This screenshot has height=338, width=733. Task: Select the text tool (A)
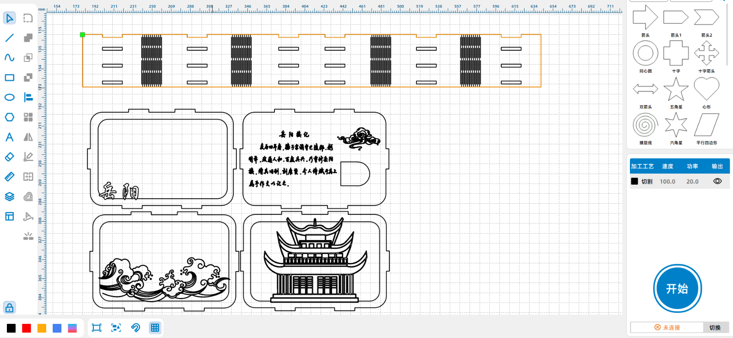[10, 137]
